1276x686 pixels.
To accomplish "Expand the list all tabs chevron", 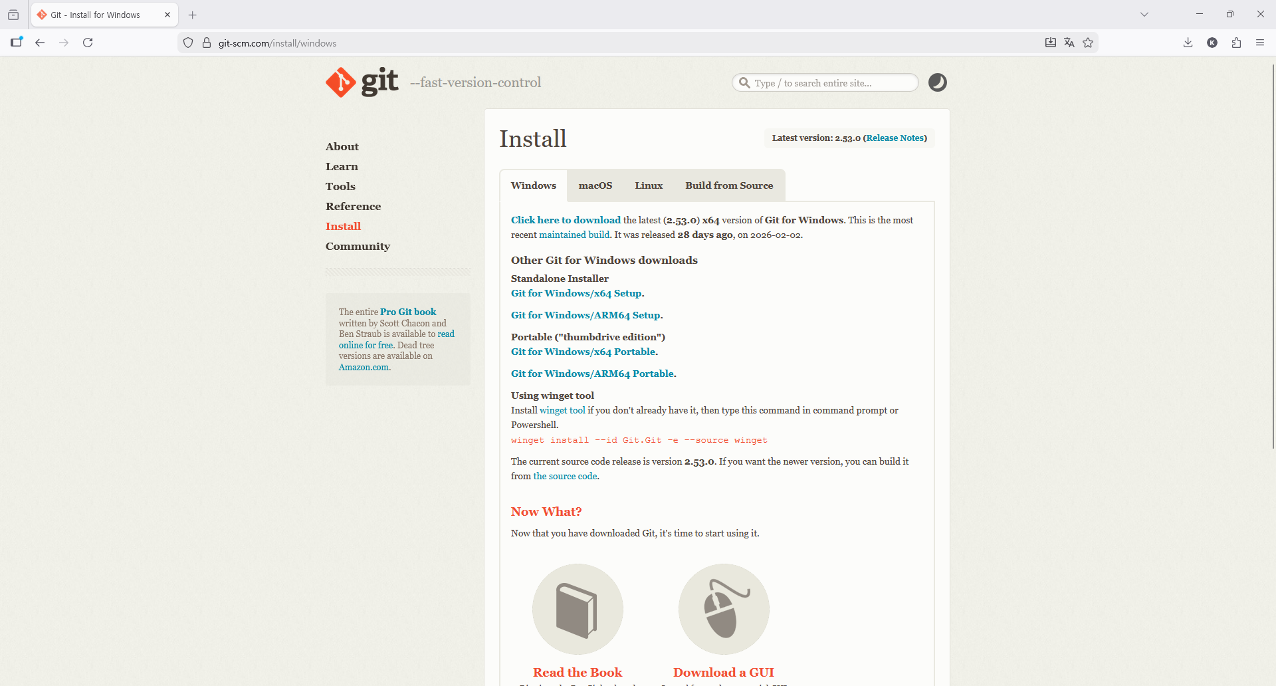I will pos(1144,14).
